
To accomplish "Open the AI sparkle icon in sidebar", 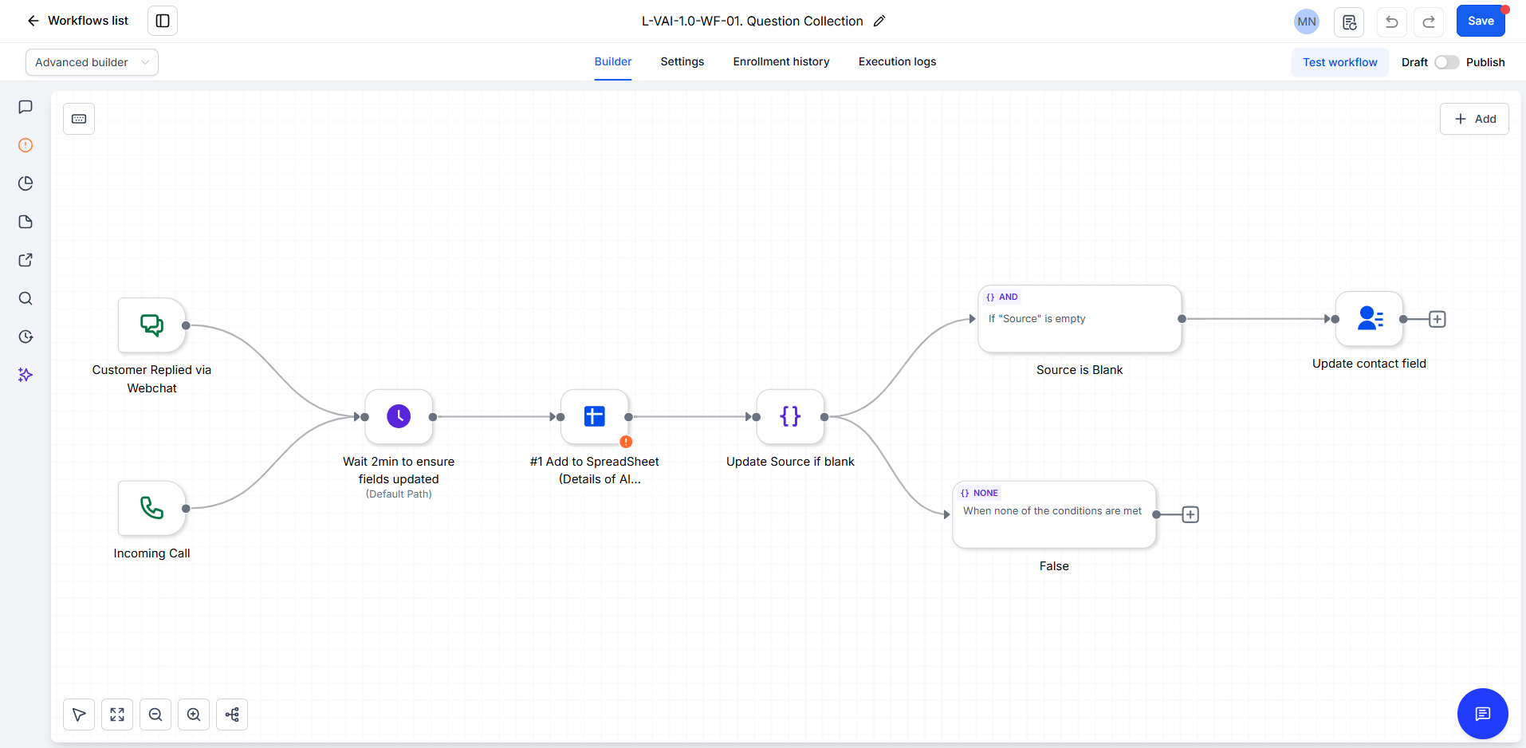I will [26, 375].
